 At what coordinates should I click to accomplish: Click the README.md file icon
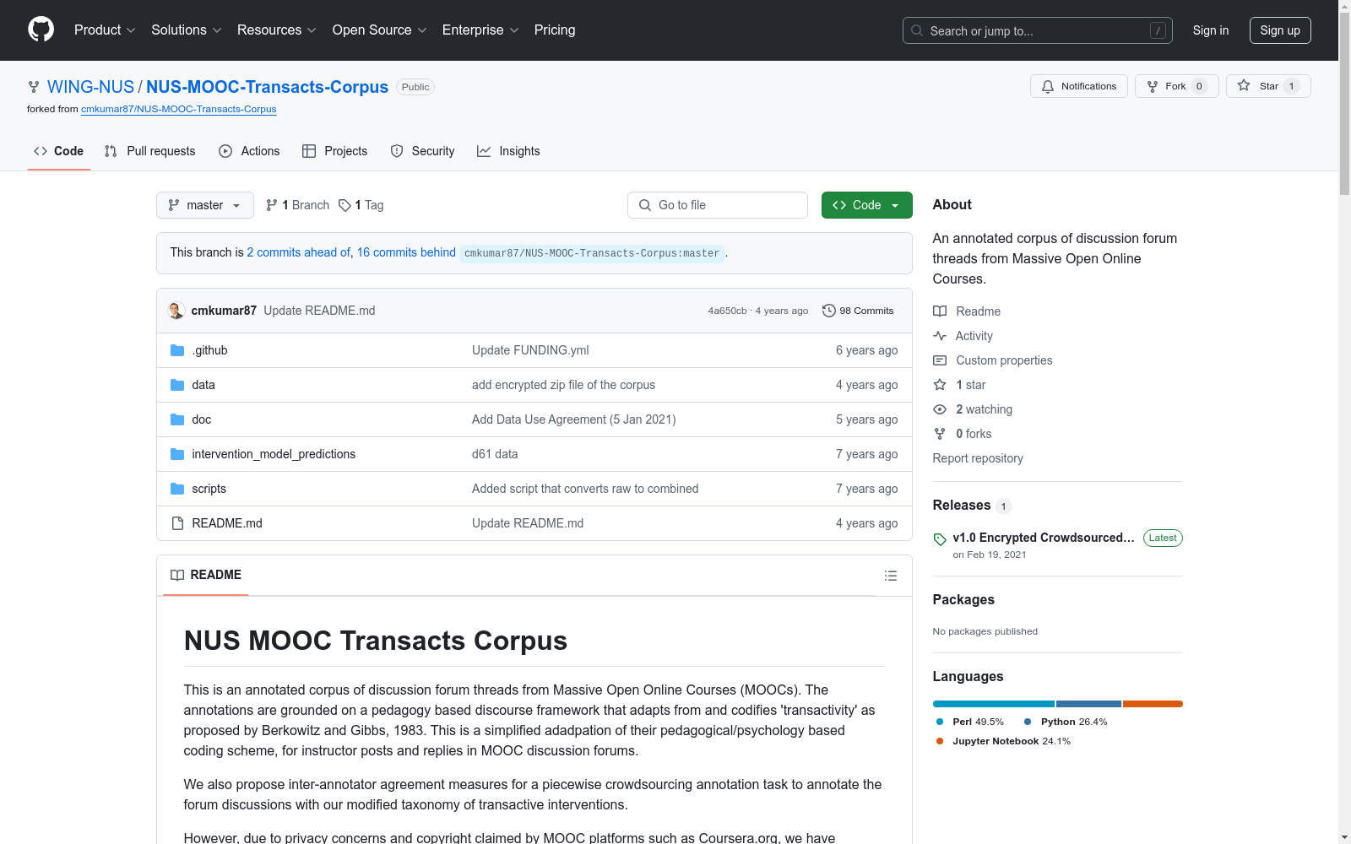click(177, 523)
